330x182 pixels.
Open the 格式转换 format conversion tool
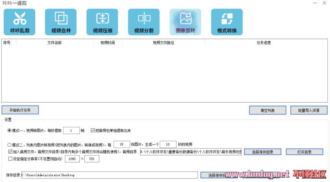(x=227, y=22)
